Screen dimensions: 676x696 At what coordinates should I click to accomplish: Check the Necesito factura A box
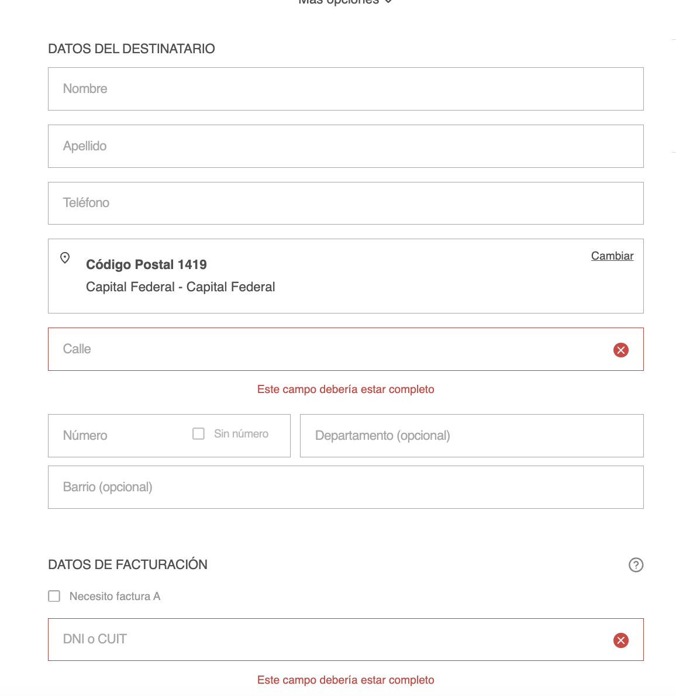pos(54,596)
